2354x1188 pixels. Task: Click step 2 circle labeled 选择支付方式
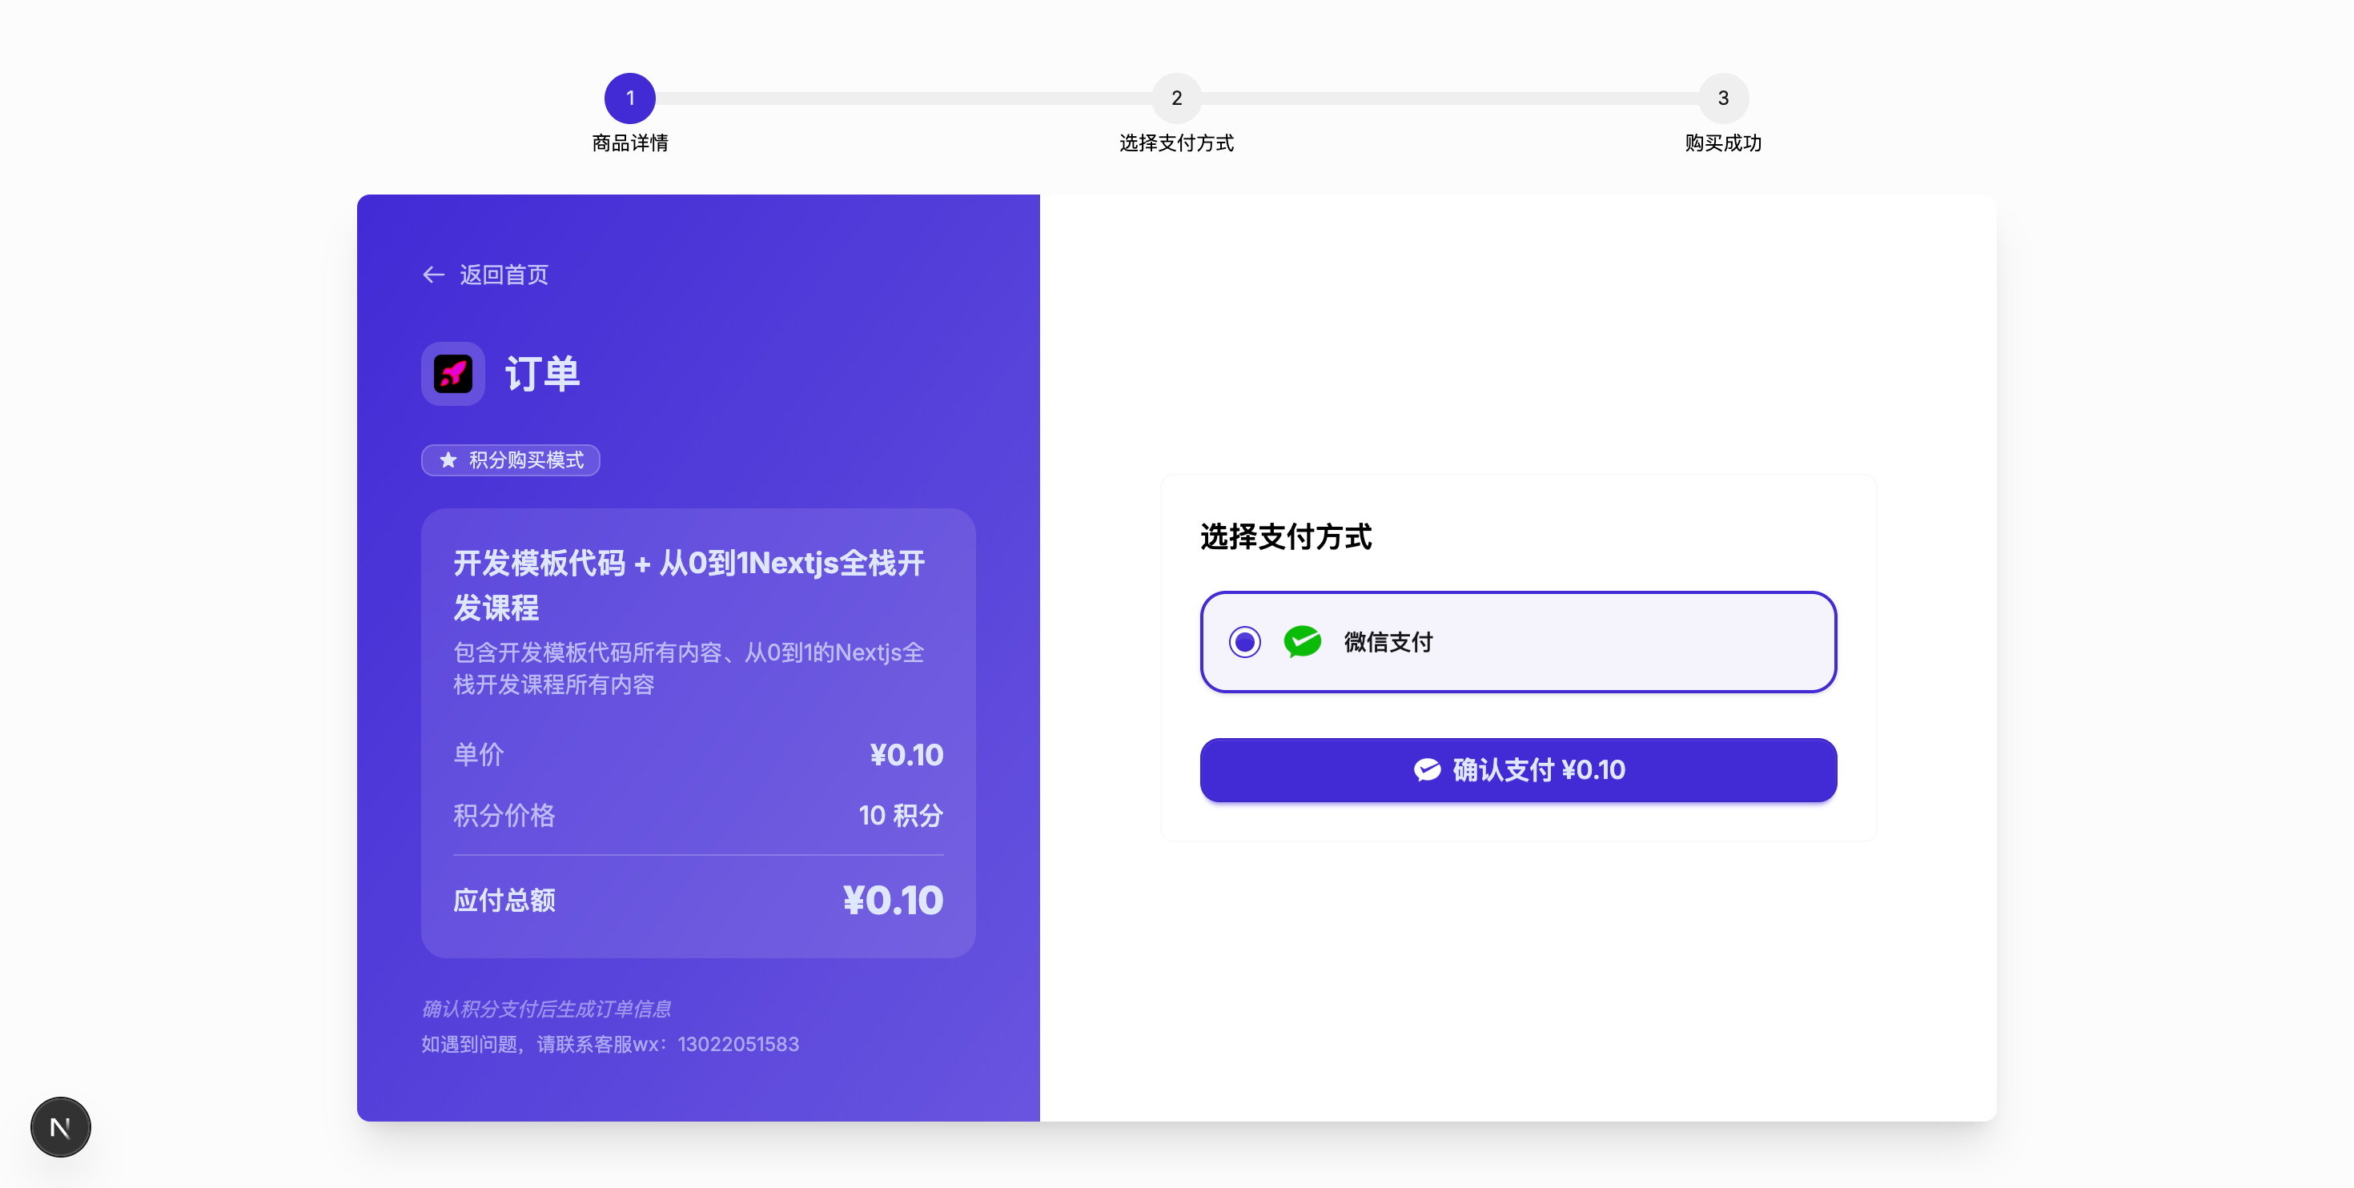[x=1176, y=98]
